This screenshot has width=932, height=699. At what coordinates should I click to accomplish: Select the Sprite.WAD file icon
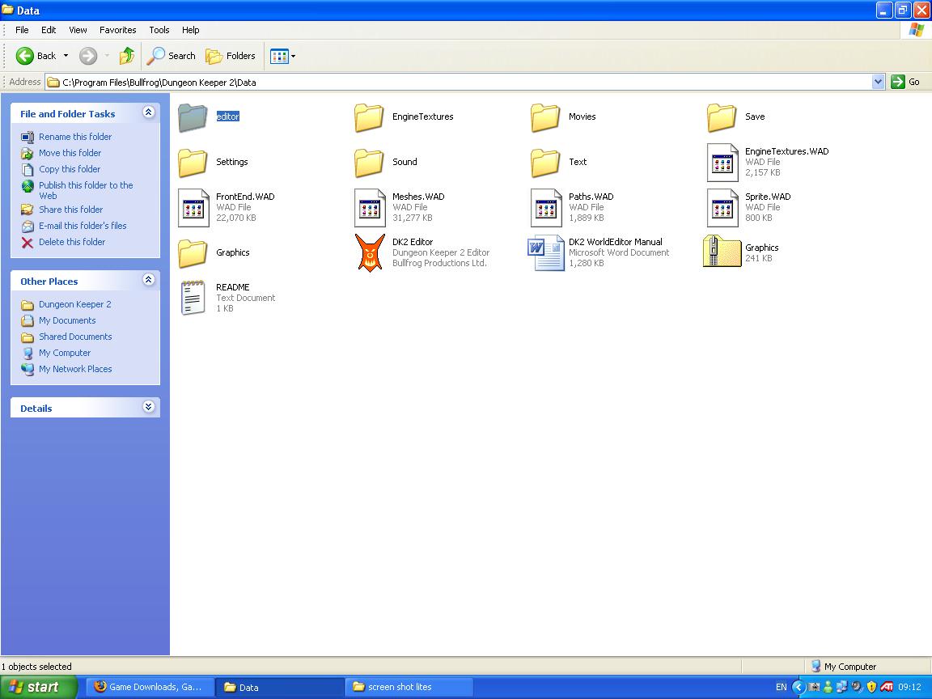pos(722,207)
